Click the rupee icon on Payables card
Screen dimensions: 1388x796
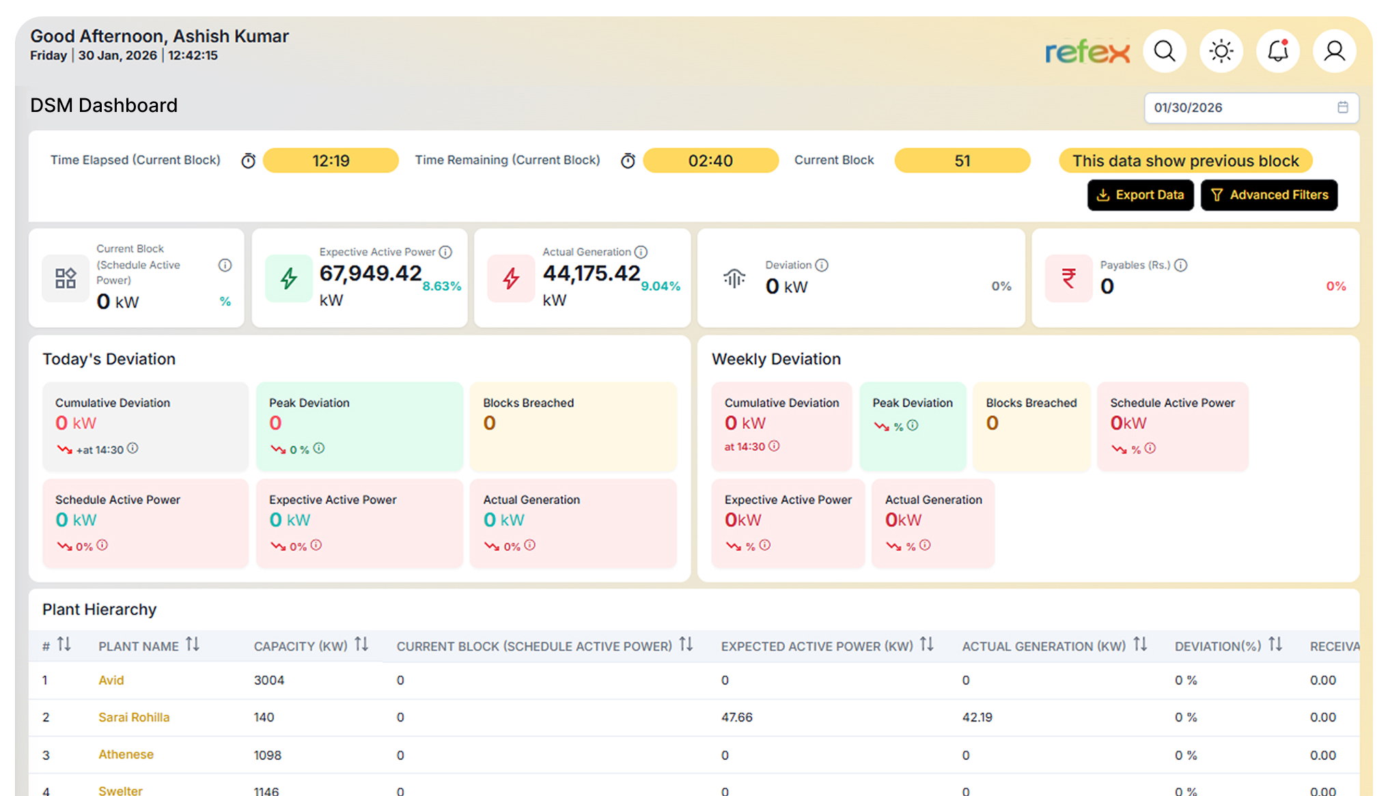point(1068,279)
